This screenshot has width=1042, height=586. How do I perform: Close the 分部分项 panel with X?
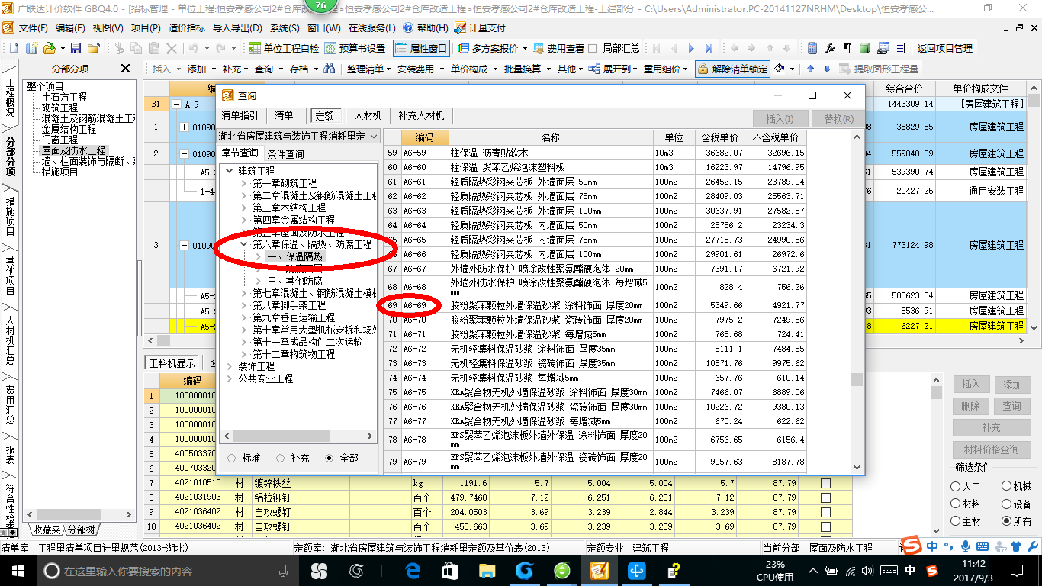[126, 69]
